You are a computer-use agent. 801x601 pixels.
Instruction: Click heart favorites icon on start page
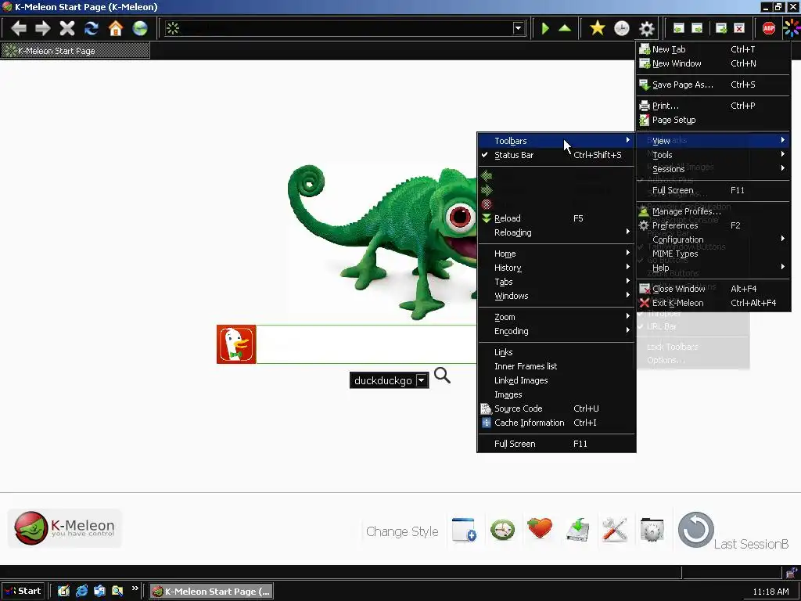tap(540, 528)
